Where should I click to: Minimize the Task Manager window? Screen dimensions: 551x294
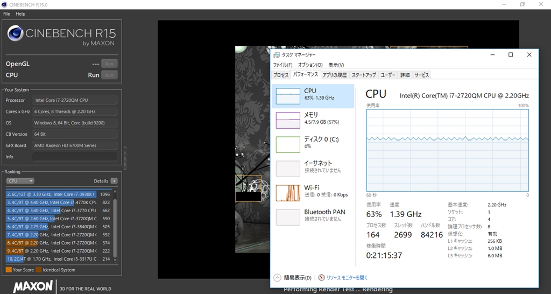pyautogui.click(x=492, y=54)
